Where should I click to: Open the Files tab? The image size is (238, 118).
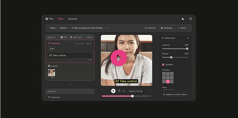tap(61, 19)
